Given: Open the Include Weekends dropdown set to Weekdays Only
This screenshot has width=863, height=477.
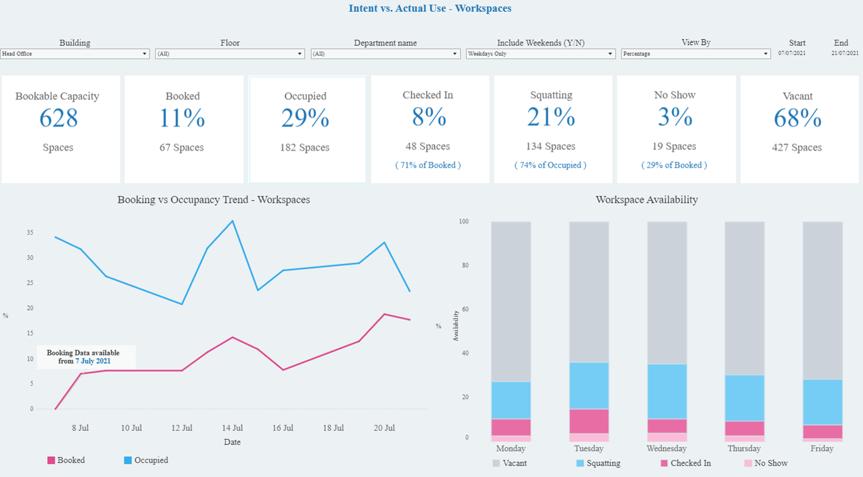Looking at the screenshot, I should coord(610,54).
